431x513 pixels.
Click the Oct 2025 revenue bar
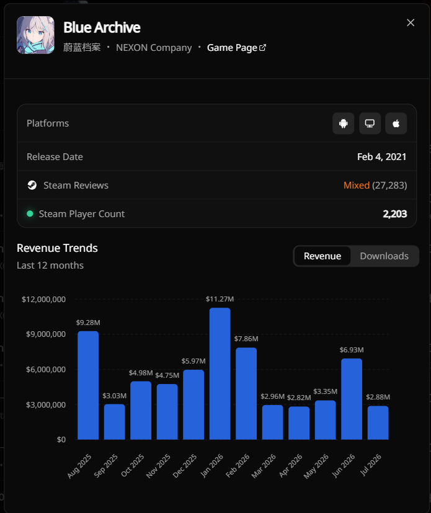141,411
